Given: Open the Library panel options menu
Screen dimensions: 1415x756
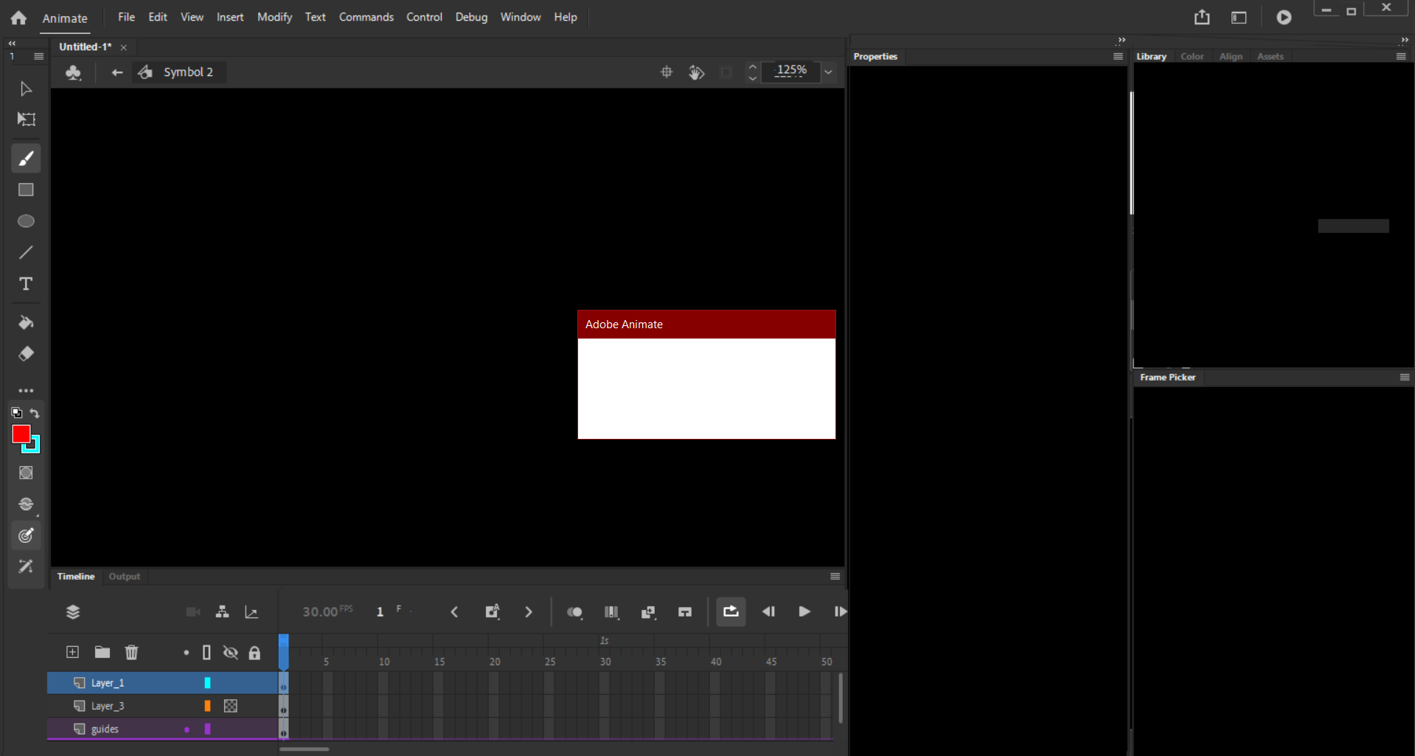Looking at the screenshot, I should pos(1401,57).
